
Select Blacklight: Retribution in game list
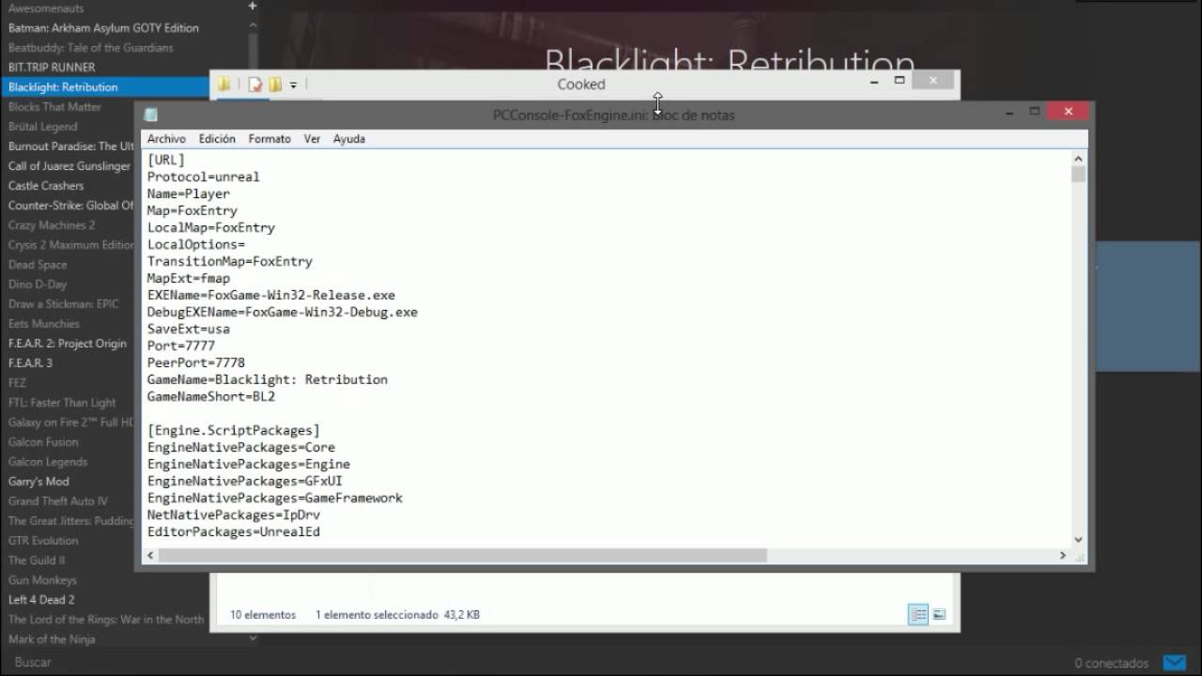63,87
